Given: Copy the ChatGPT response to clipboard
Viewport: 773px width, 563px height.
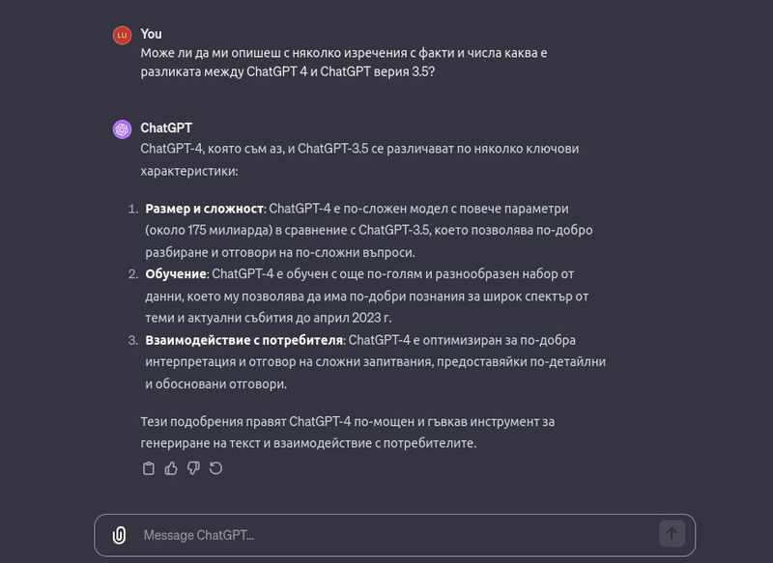Looking at the screenshot, I should 149,468.
